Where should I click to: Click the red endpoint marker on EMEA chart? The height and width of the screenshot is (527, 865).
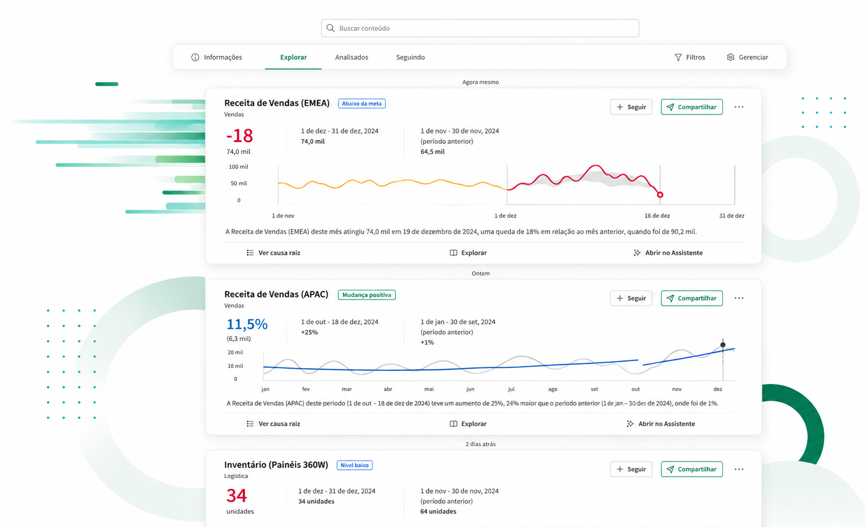point(660,194)
